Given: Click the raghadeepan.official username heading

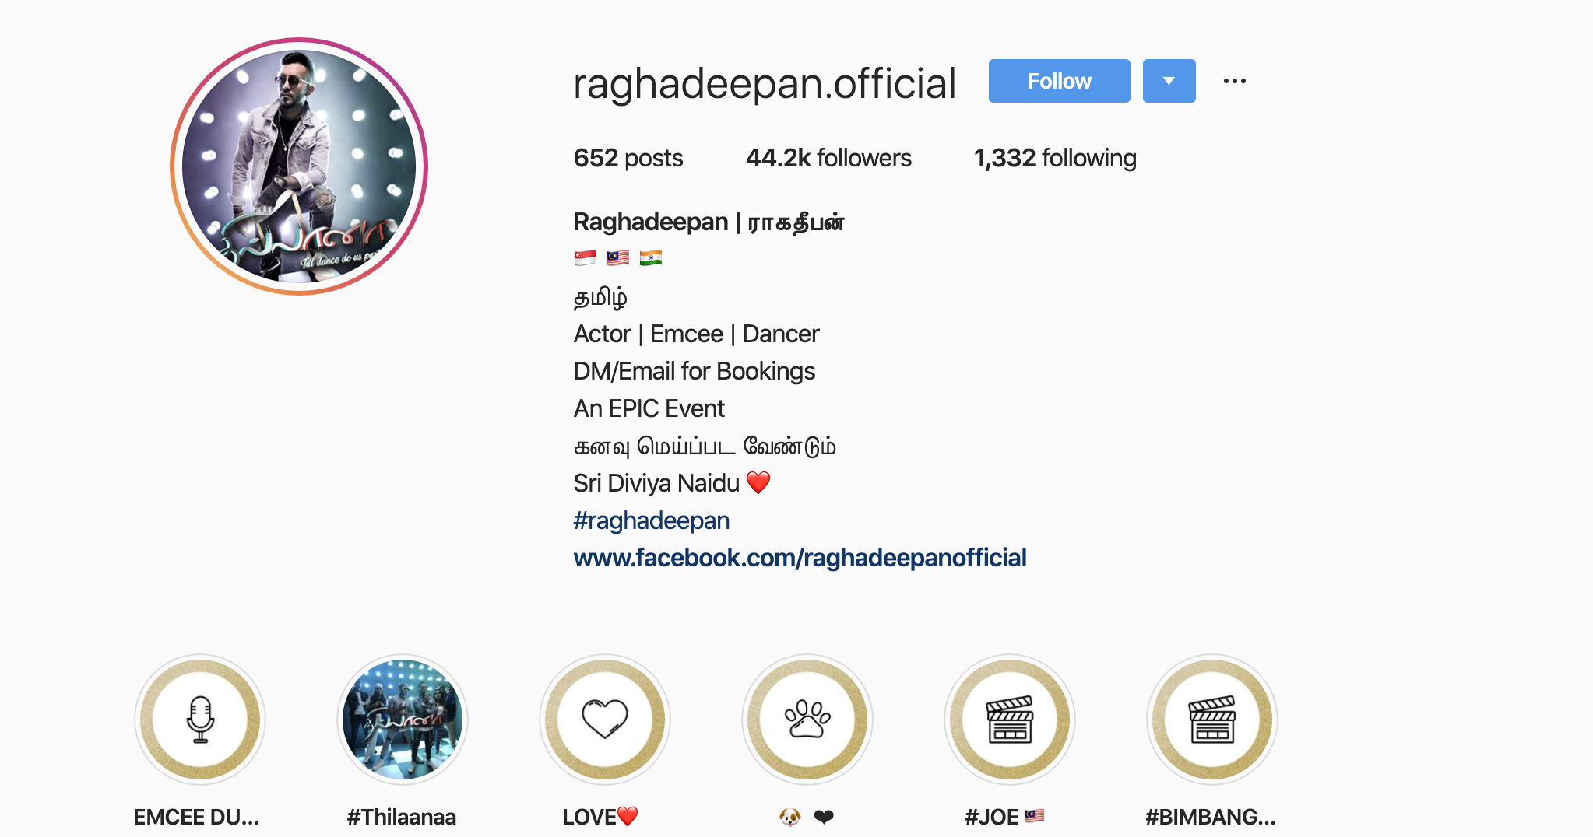Looking at the screenshot, I should [x=765, y=83].
